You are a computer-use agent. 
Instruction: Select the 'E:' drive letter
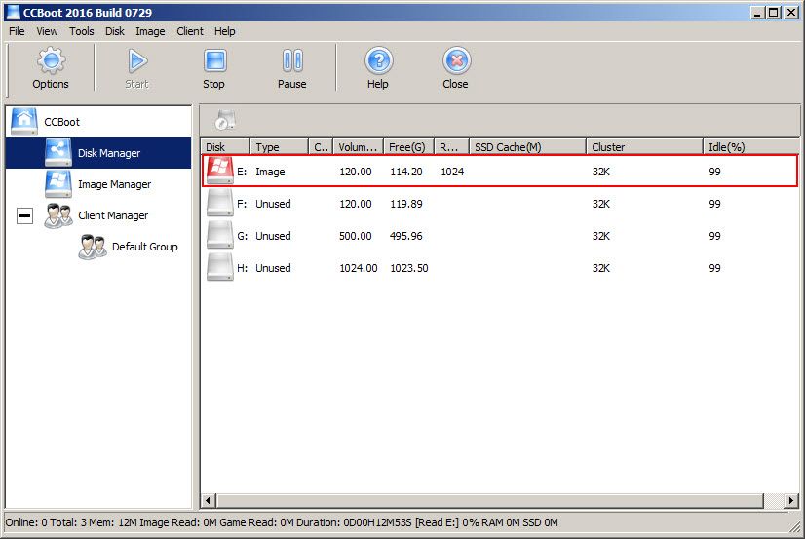click(x=242, y=172)
